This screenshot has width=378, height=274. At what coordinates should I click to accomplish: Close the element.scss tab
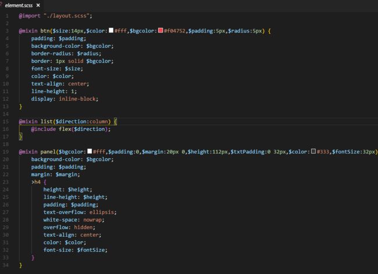(38, 5)
